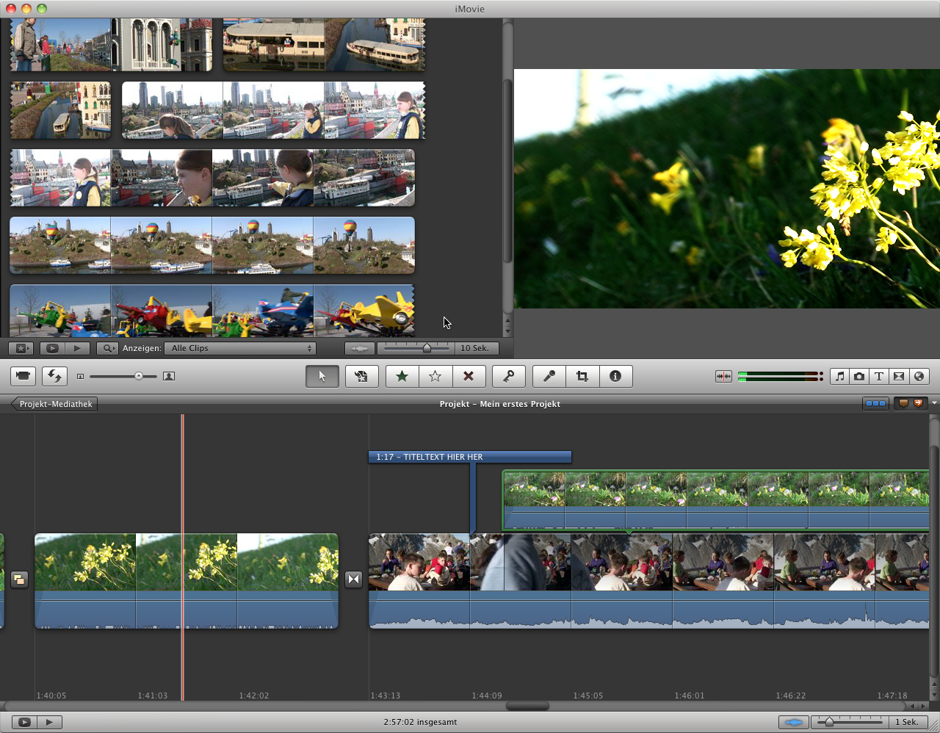The width and height of the screenshot is (940, 733).
Task: Open voiceover with the microphone icon
Action: (x=549, y=376)
